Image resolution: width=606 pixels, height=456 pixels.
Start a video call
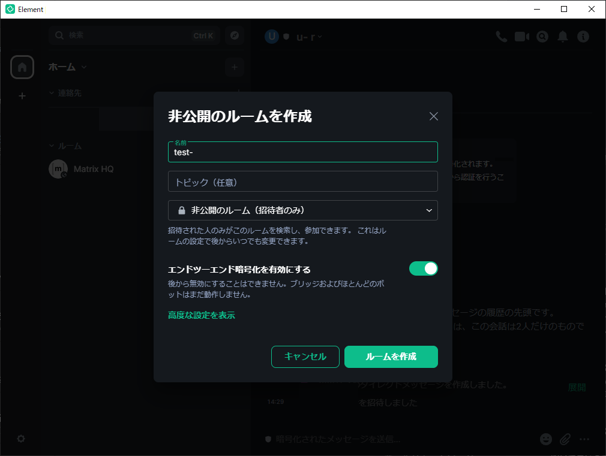[521, 37]
